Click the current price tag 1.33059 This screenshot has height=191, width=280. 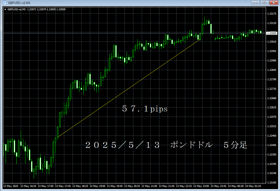point(271,33)
